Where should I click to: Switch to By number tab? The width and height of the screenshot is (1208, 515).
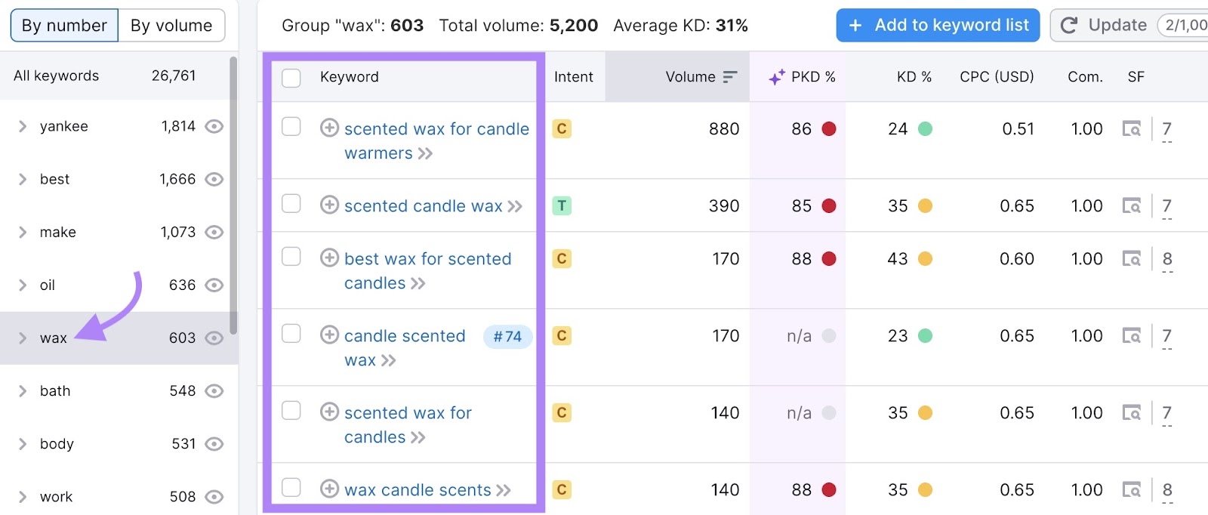(x=64, y=26)
